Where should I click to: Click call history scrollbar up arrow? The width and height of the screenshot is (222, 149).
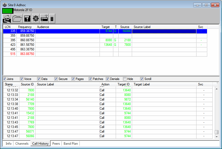click(217, 89)
